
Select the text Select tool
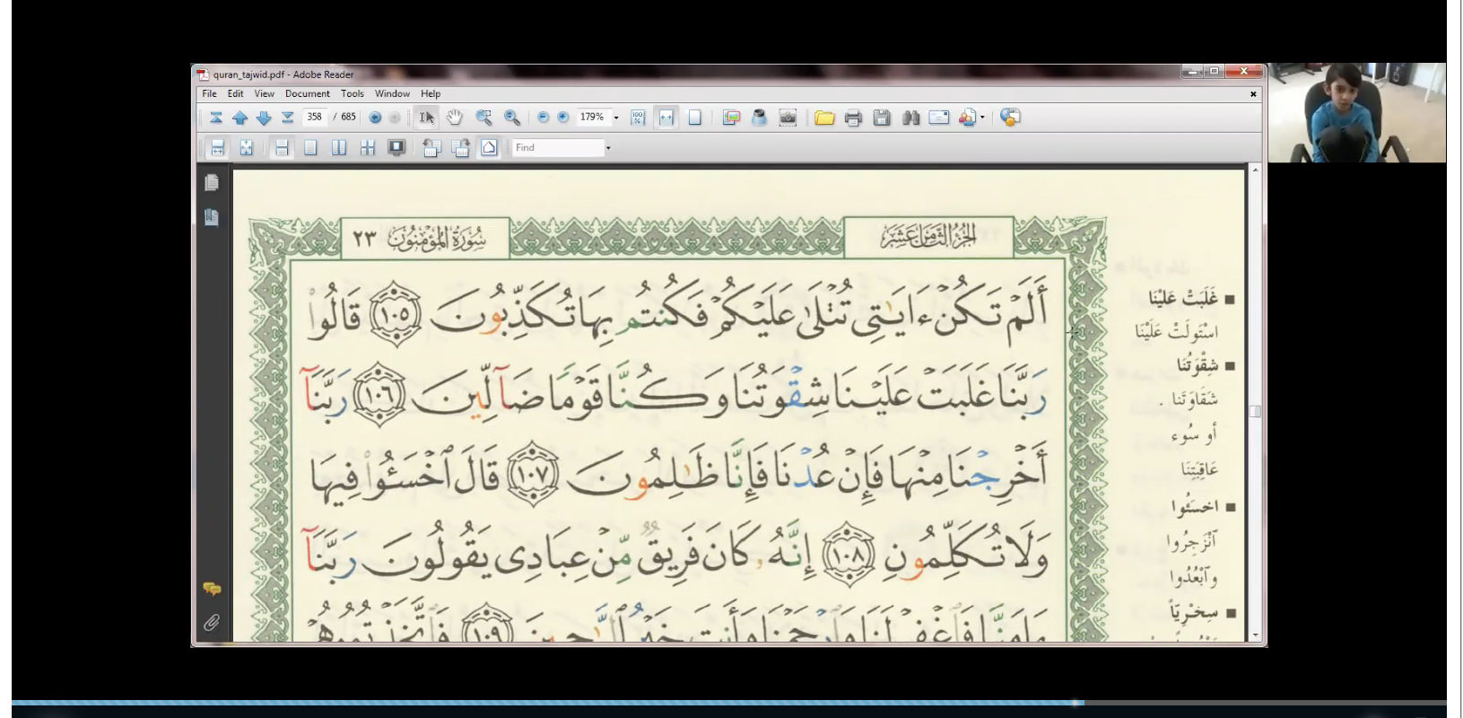pos(427,118)
